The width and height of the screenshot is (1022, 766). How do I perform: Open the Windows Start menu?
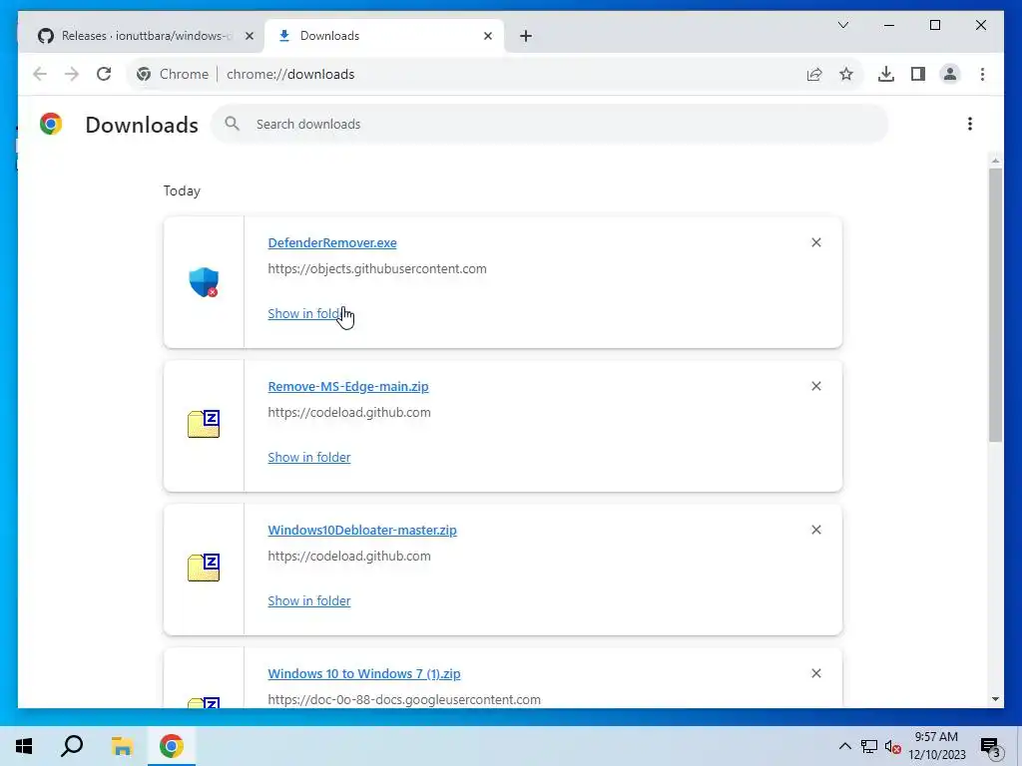tap(24, 746)
